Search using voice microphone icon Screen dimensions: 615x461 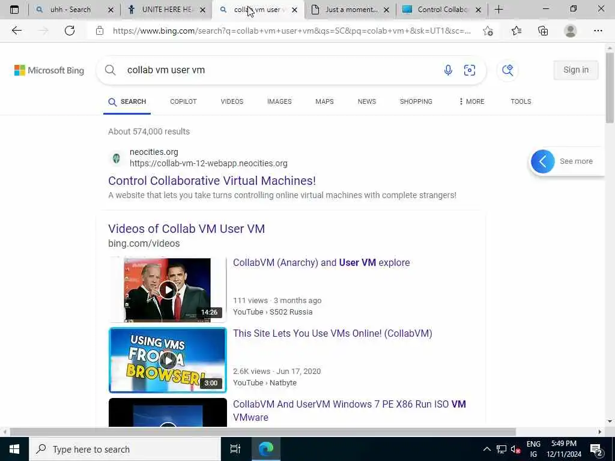(448, 70)
